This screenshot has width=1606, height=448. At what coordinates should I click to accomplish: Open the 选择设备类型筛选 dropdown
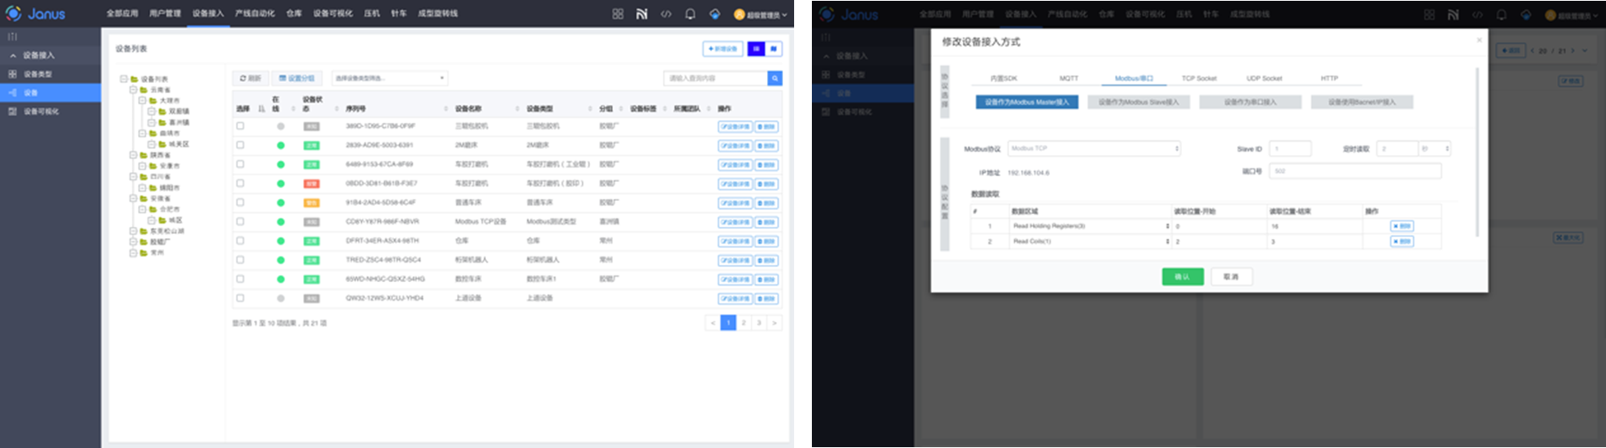tap(389, 79)
